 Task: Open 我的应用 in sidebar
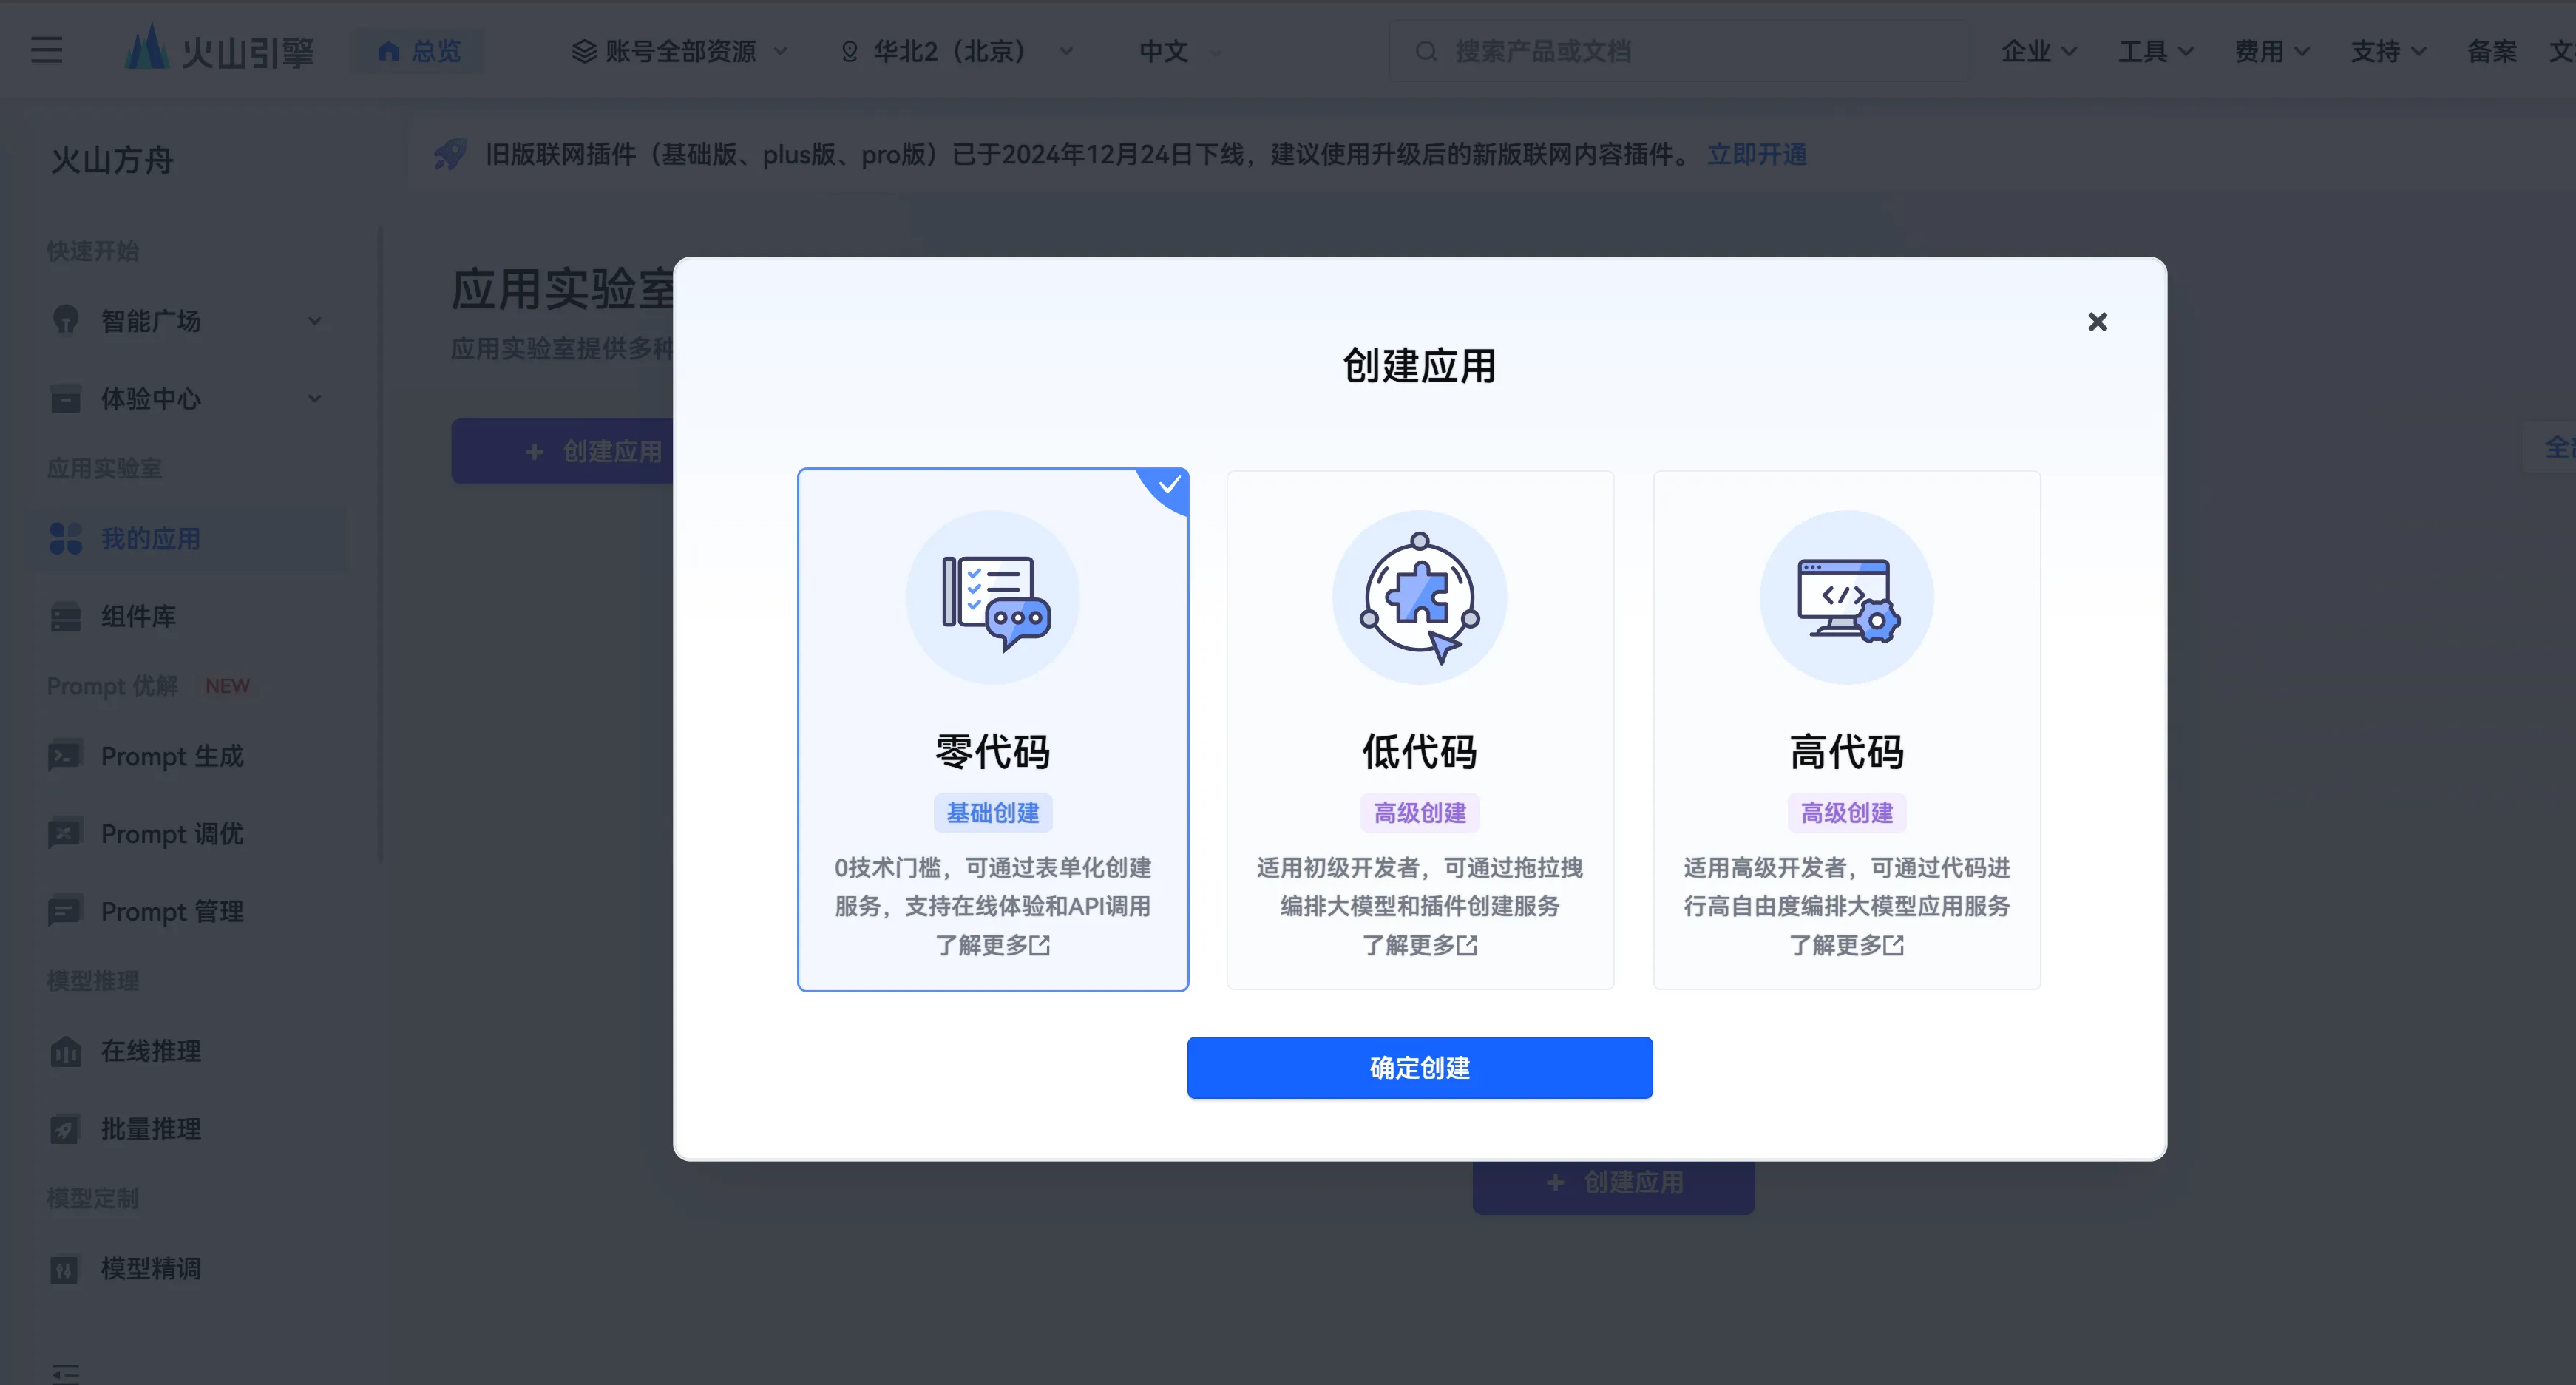coord(187,539)
